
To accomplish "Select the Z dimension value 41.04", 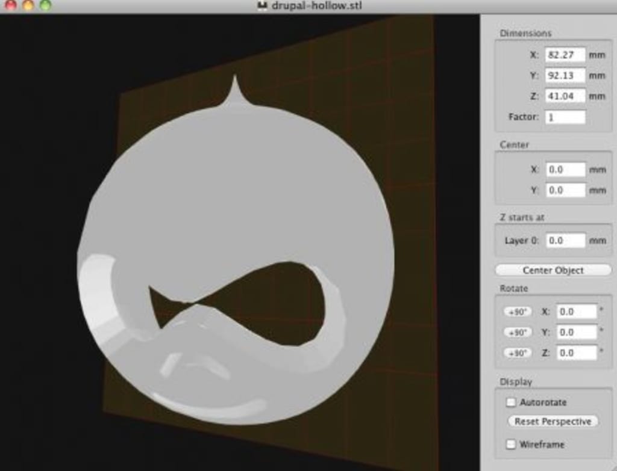I will 566,95.
